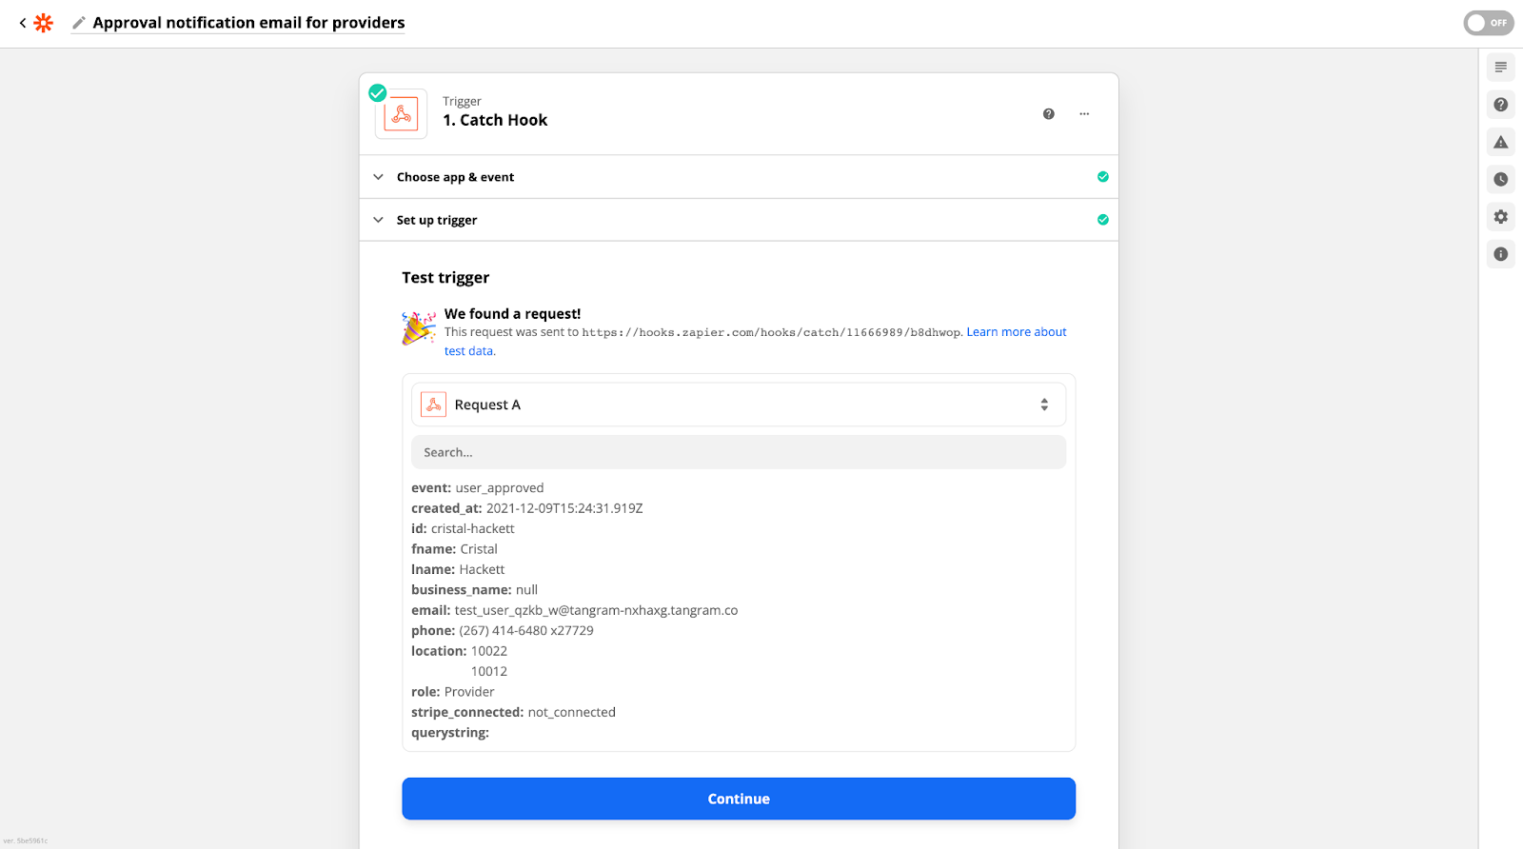Click the 'fname: Cristal' row

point(454,549)
